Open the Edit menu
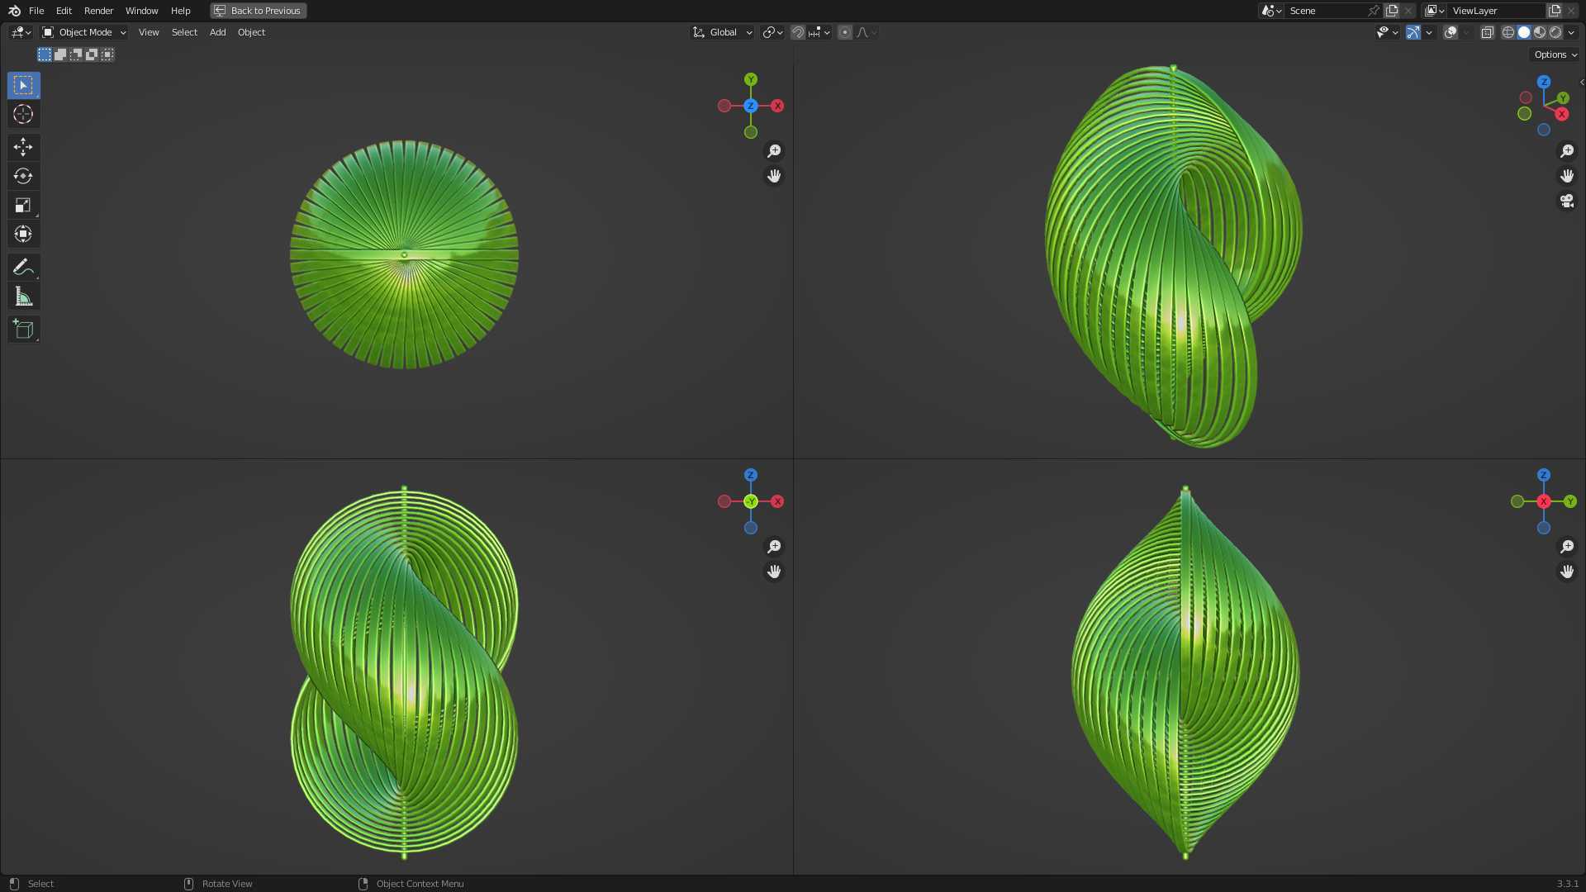The image size is (1586, 892). click(64, 11)
